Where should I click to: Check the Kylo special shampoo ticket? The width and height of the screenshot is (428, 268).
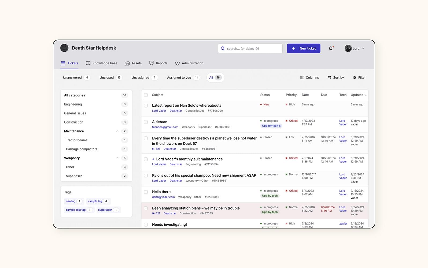pyautogui.click(x=146, y=176)
